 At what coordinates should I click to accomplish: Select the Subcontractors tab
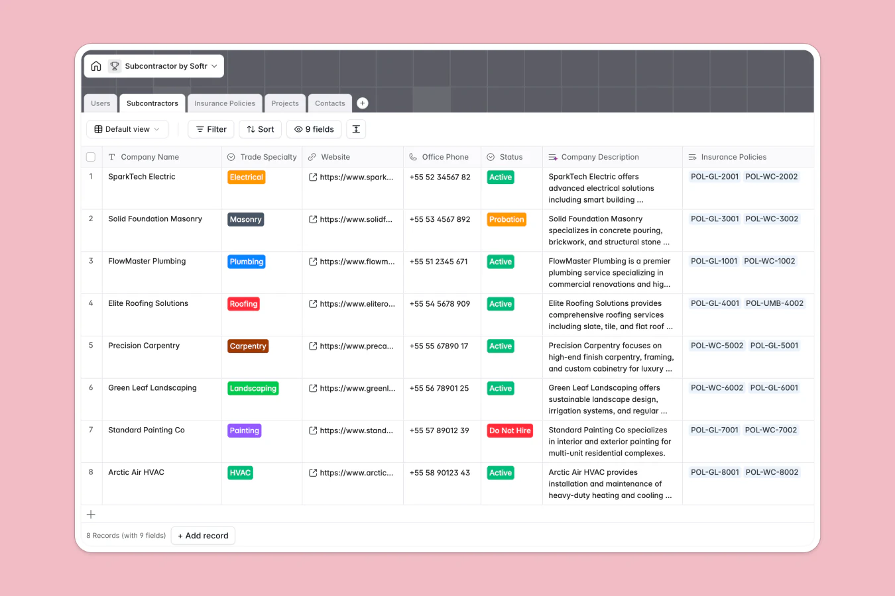152,103
